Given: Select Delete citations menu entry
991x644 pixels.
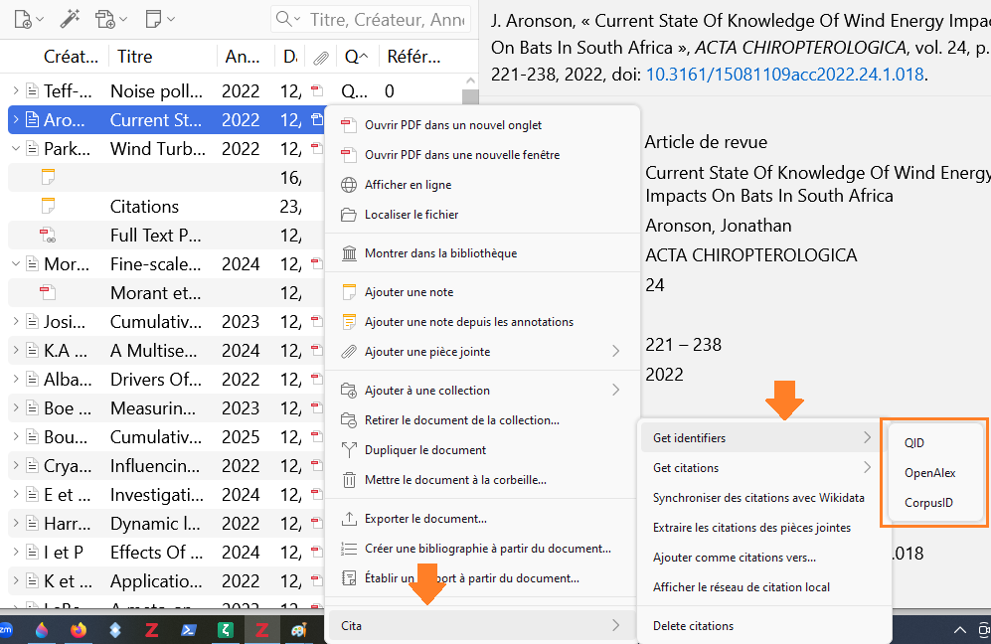Looking at the screenshot, I should pyautogui.click(x=693, y=625).
